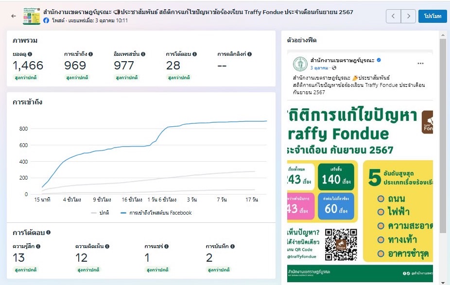Select the impressions value 977
Image resolution: width=450 pixels, height=285 pixels.
pos(124,66)
